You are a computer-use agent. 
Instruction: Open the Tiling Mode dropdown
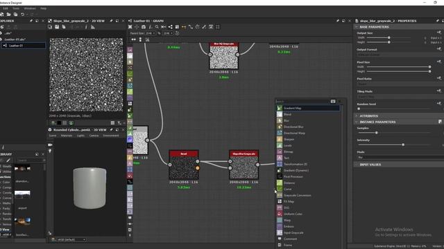400,97
